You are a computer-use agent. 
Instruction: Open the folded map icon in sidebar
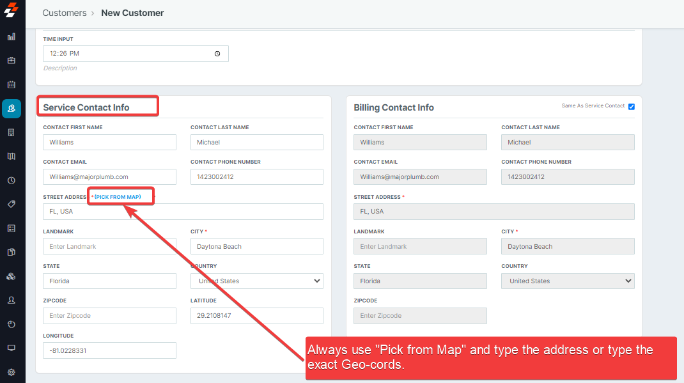[12, 156]
